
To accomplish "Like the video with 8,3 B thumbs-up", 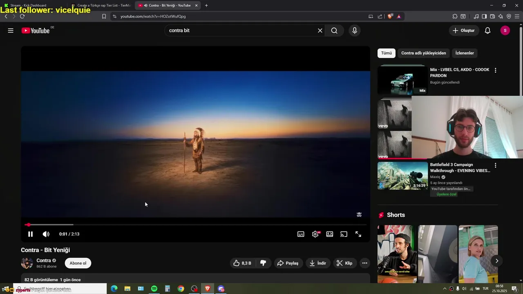I will [x=242, y=263].
